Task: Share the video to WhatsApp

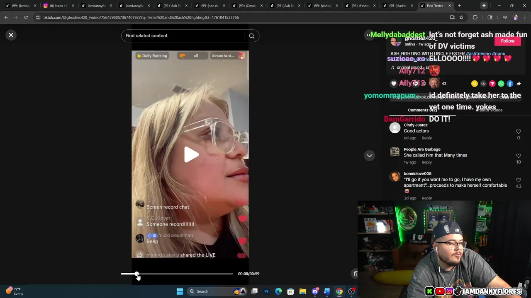Action: (501, 84)
